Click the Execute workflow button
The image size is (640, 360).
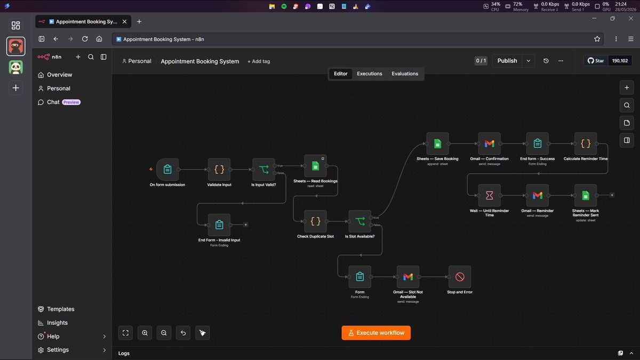[x=376, y=333]
